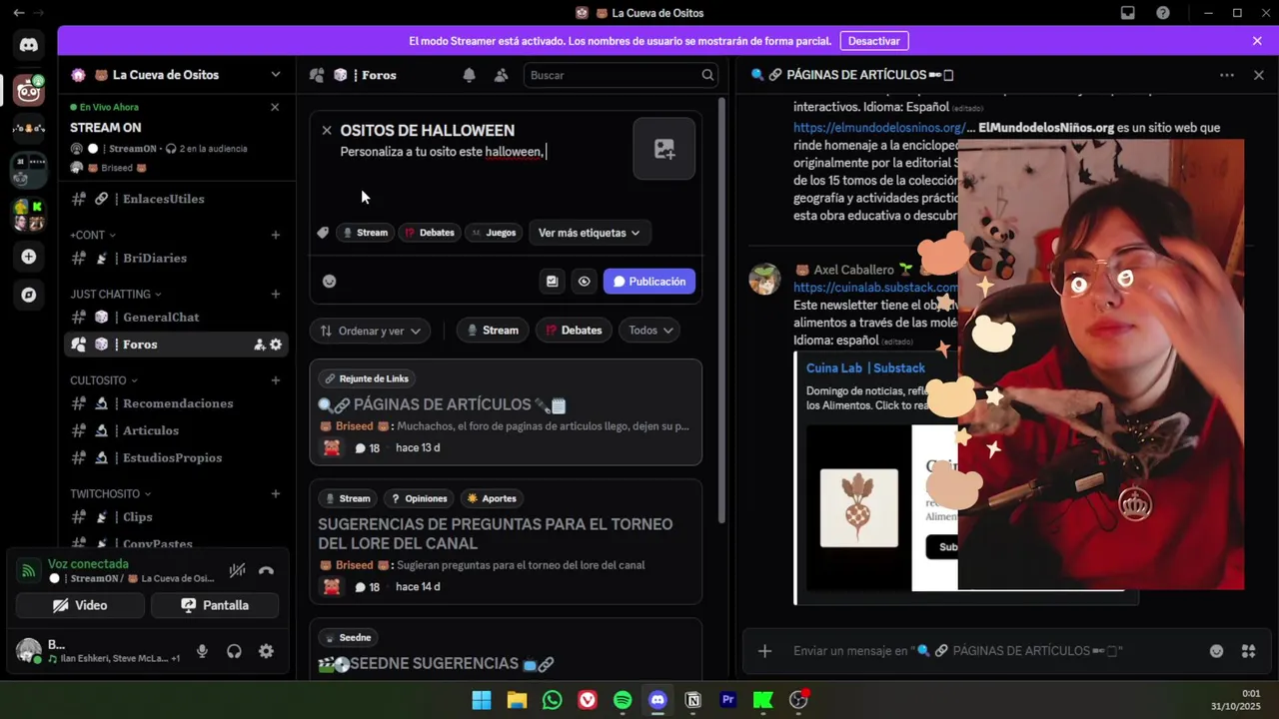Open Spotify from Windows taskbar
Screen dimensions: 1279x719
(623, 700)
